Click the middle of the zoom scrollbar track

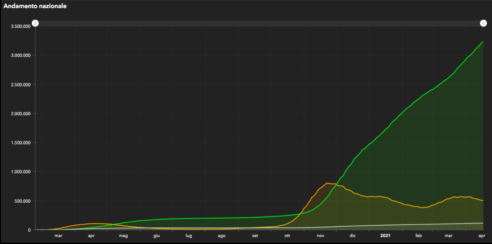pyautogui.click(x=259, y=24)
